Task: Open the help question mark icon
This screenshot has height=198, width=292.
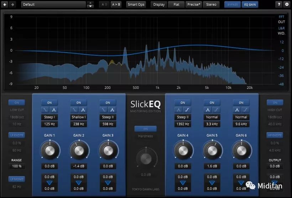Action: (x=279, y=5)
